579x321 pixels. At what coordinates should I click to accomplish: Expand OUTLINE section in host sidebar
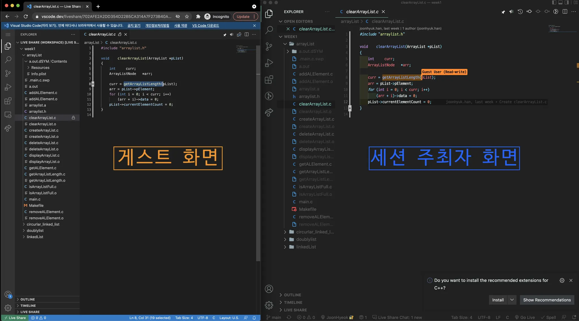292,295
